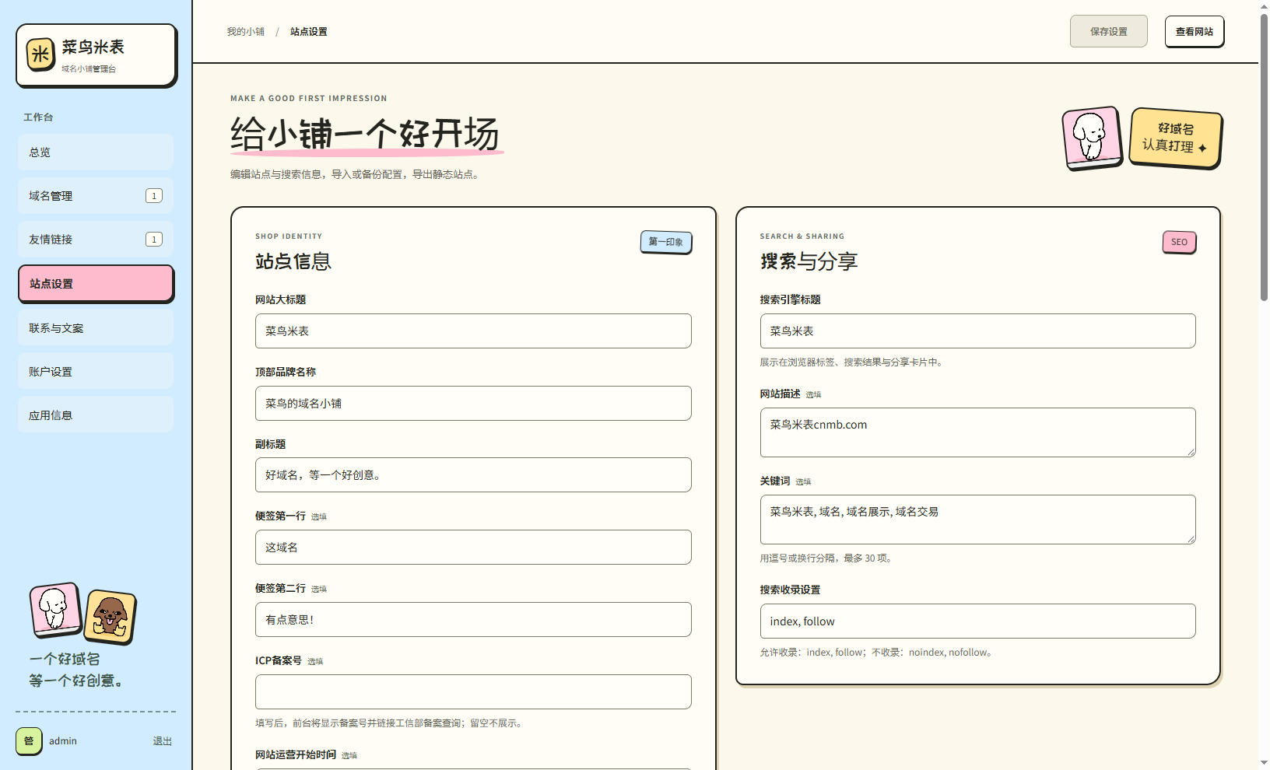
Task: Click the 退出 logout link
Action: [162, 741]
